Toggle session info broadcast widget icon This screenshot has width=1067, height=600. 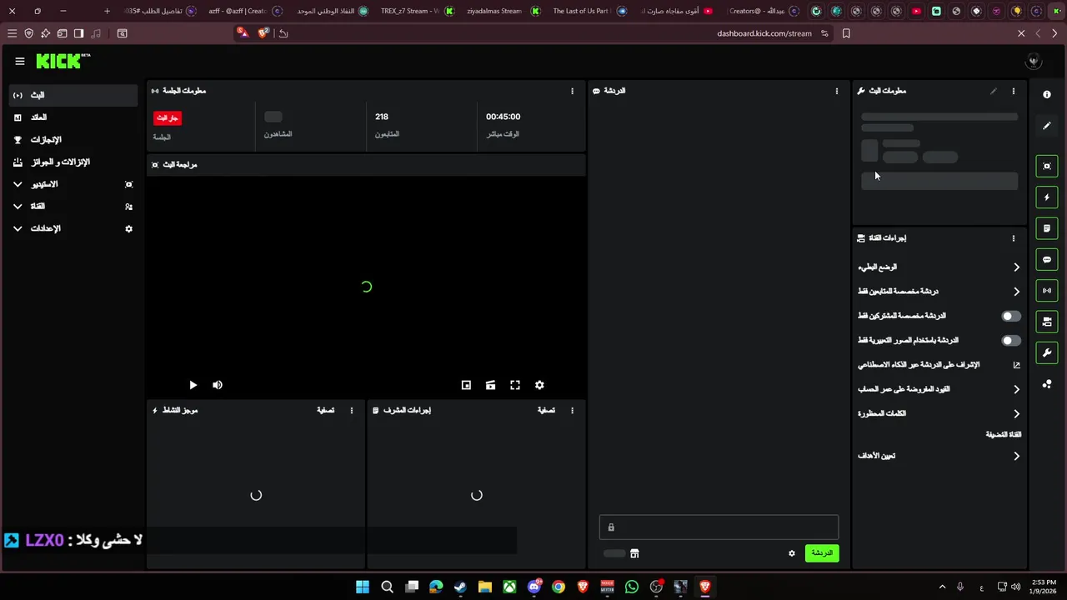pos(1047,291)
